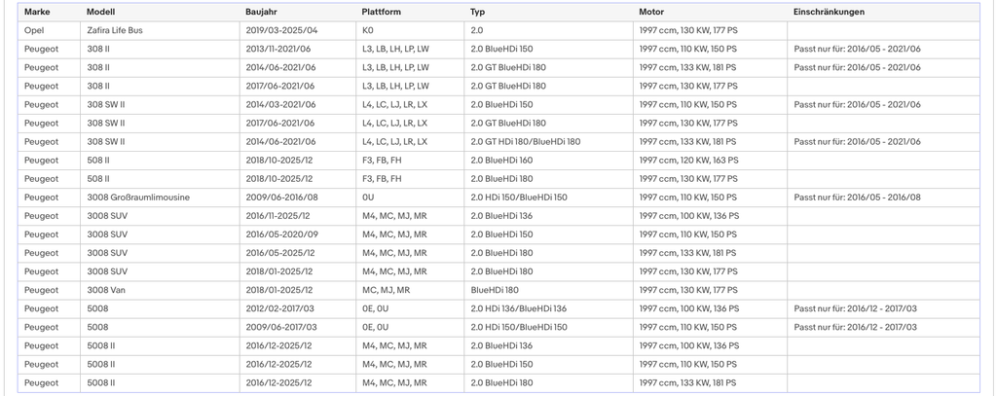Click the Baujahr cell 2016/05-2020/09
This screenshot has height=396, width=997.
click(x=298, y=234)
